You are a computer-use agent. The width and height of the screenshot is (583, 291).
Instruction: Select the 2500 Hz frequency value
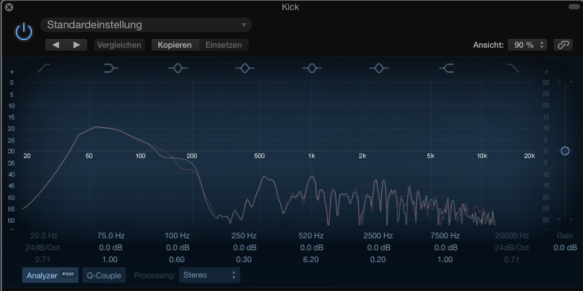point(378,236)
